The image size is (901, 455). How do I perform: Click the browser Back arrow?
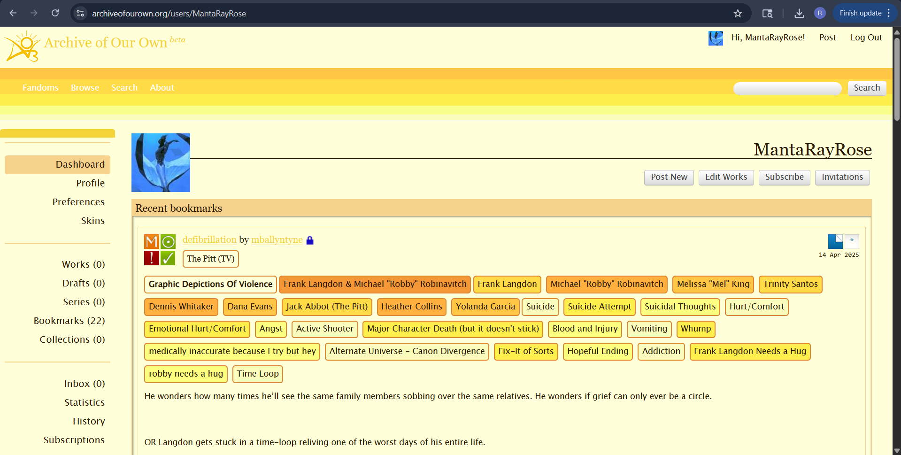click(13, 13)
